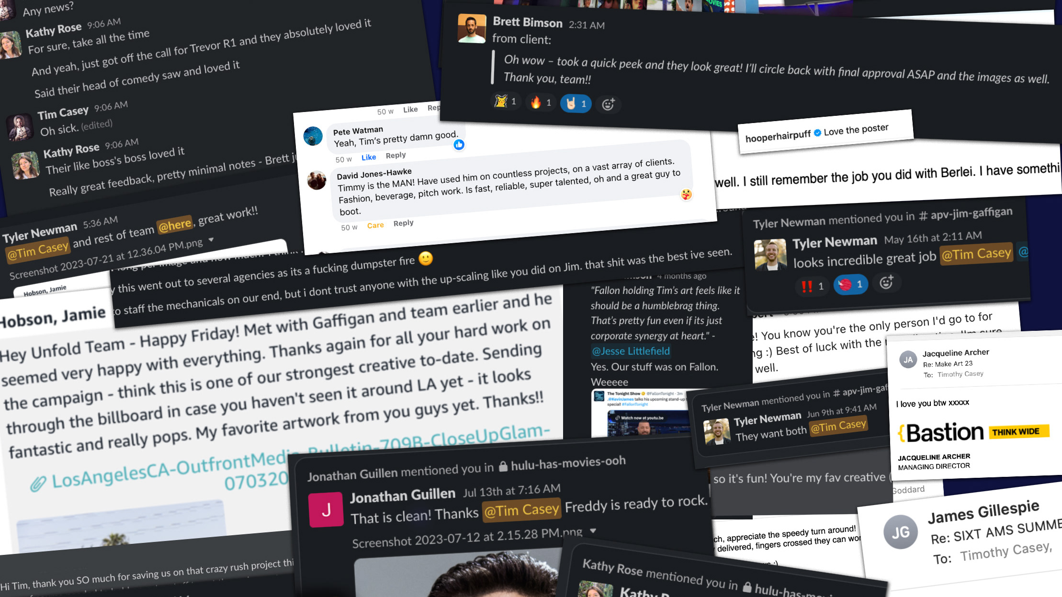Collapse the dropdown arrow beside Screenshot 2023-07-12 filename
1062x597 pixels.
pos(593,530)
